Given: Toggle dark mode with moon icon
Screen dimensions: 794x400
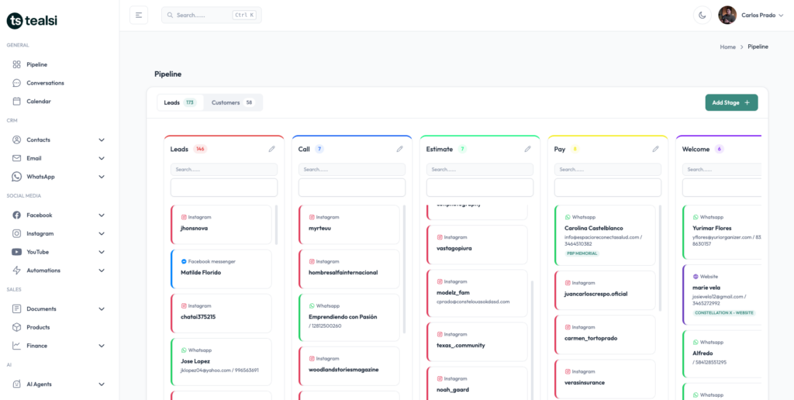Looking at the screenshot, I should tap(703, 15).
